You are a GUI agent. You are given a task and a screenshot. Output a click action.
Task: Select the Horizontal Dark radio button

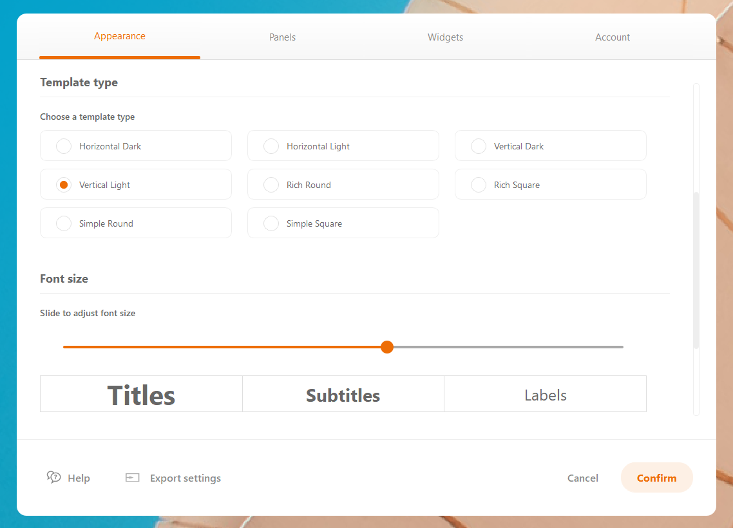pyautogui.click(x=64, y=146)
